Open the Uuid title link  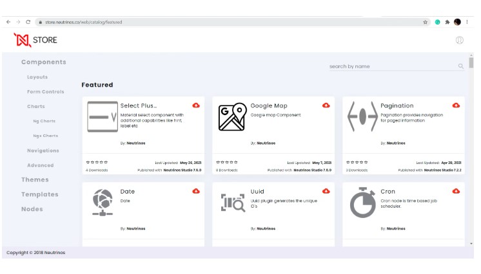(257, 191)
